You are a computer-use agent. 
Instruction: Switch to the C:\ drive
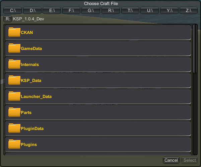[13, 10]
